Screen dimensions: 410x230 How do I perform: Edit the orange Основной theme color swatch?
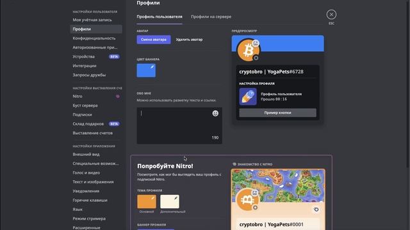pos(147,202)
